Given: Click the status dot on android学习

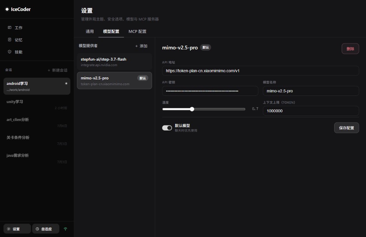Looking at the screenshot, I should pyautogui.click(x=66, y=83).
